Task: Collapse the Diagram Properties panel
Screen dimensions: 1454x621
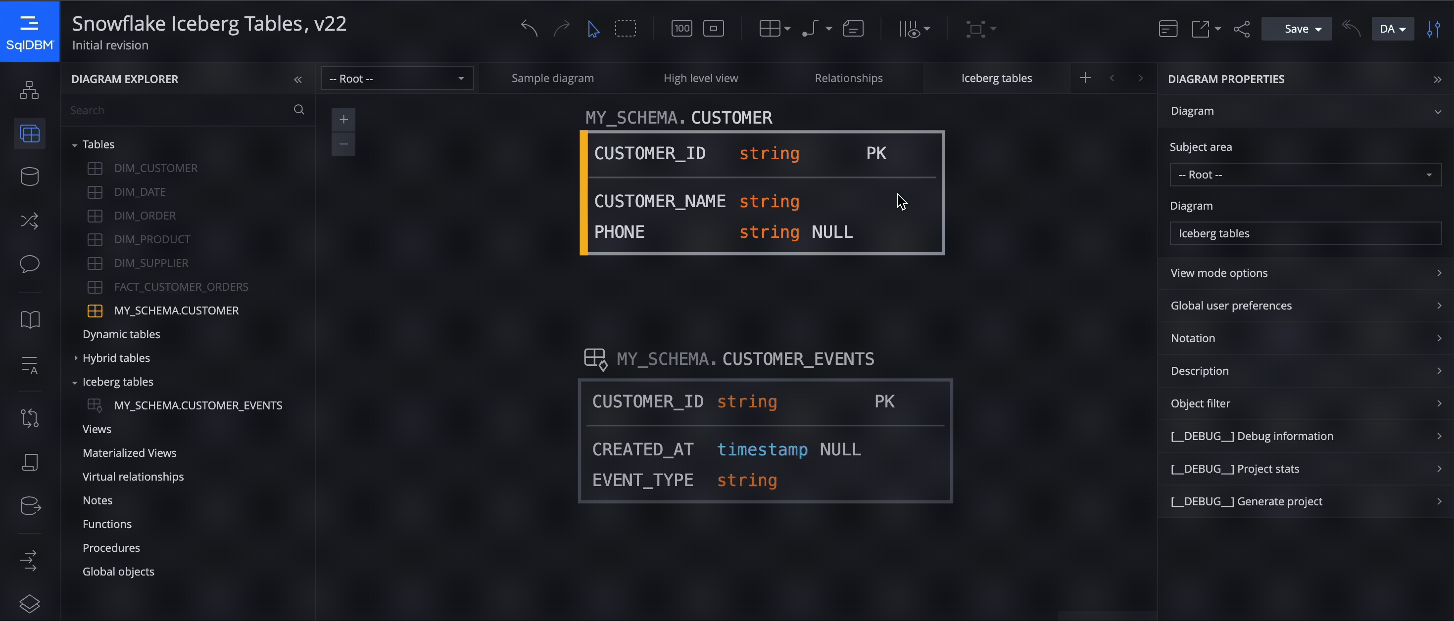Action: coord(1437,80)
